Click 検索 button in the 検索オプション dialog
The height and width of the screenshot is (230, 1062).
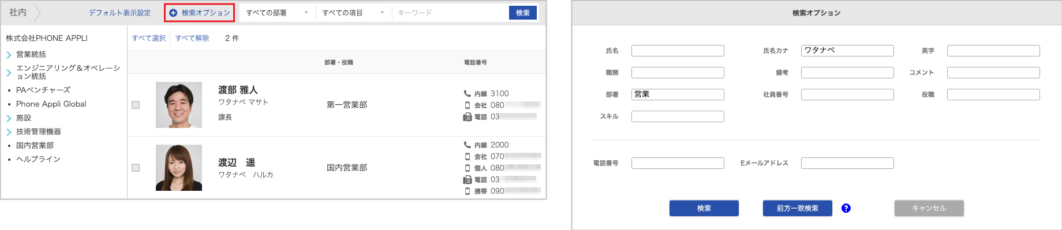704,208
